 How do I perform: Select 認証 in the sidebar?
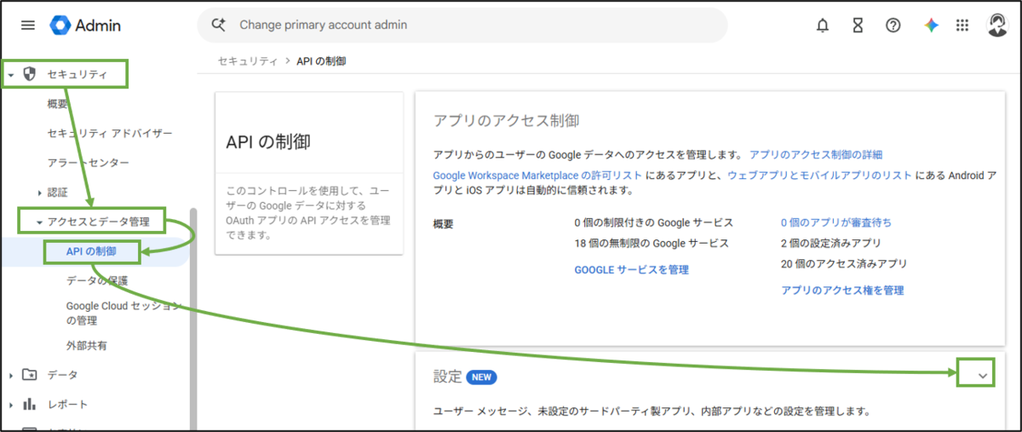pyautogui.click(x=58, y=193)
